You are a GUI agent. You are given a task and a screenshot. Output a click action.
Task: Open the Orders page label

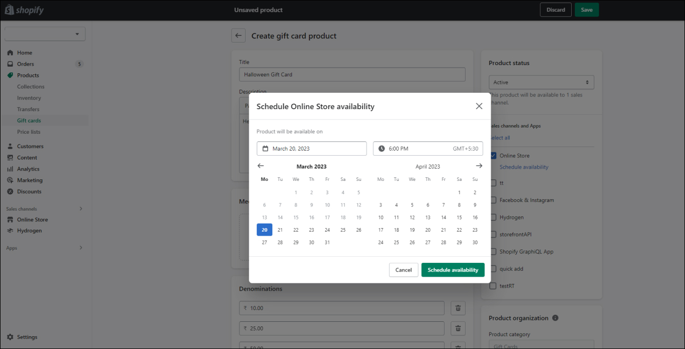pos(26,64)
